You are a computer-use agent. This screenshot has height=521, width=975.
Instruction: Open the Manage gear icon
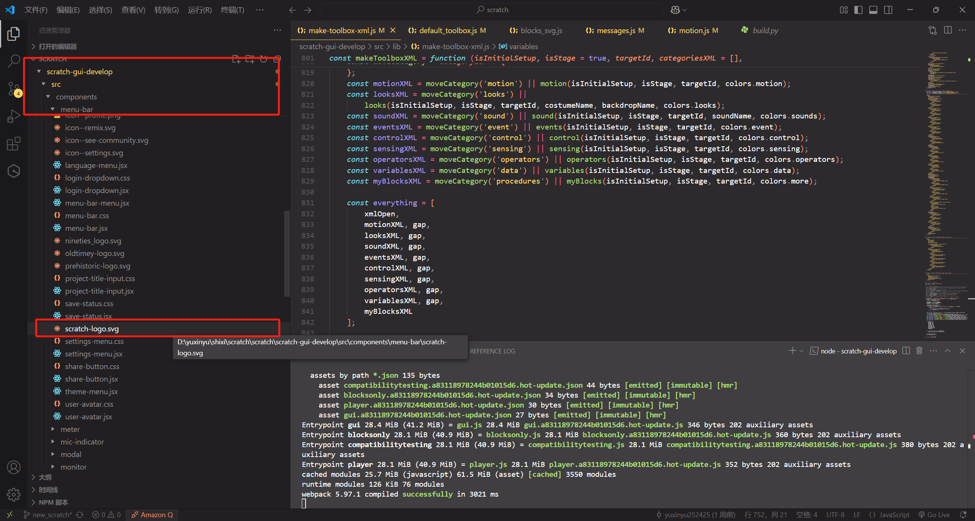(14, 495)
